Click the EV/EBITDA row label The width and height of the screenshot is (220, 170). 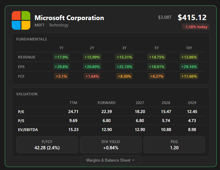click(28, 130)
